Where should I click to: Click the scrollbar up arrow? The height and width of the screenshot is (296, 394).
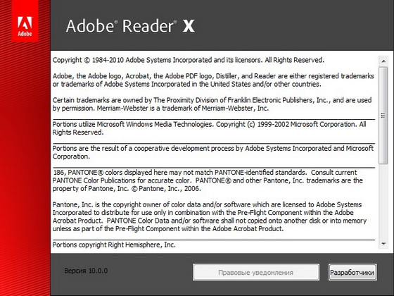[x=383, y=61]
